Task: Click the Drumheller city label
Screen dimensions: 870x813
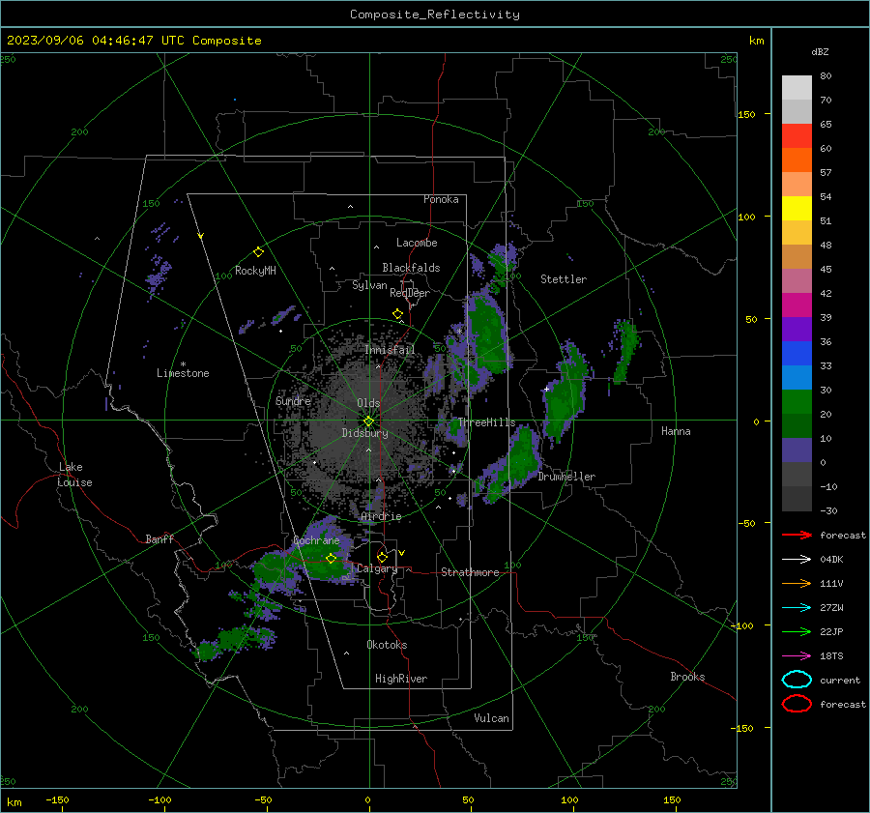Action: (566, 477)
